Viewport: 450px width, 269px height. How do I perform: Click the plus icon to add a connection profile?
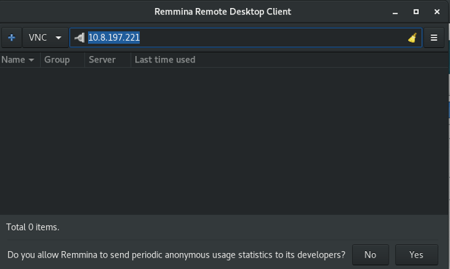coord(11,38)
